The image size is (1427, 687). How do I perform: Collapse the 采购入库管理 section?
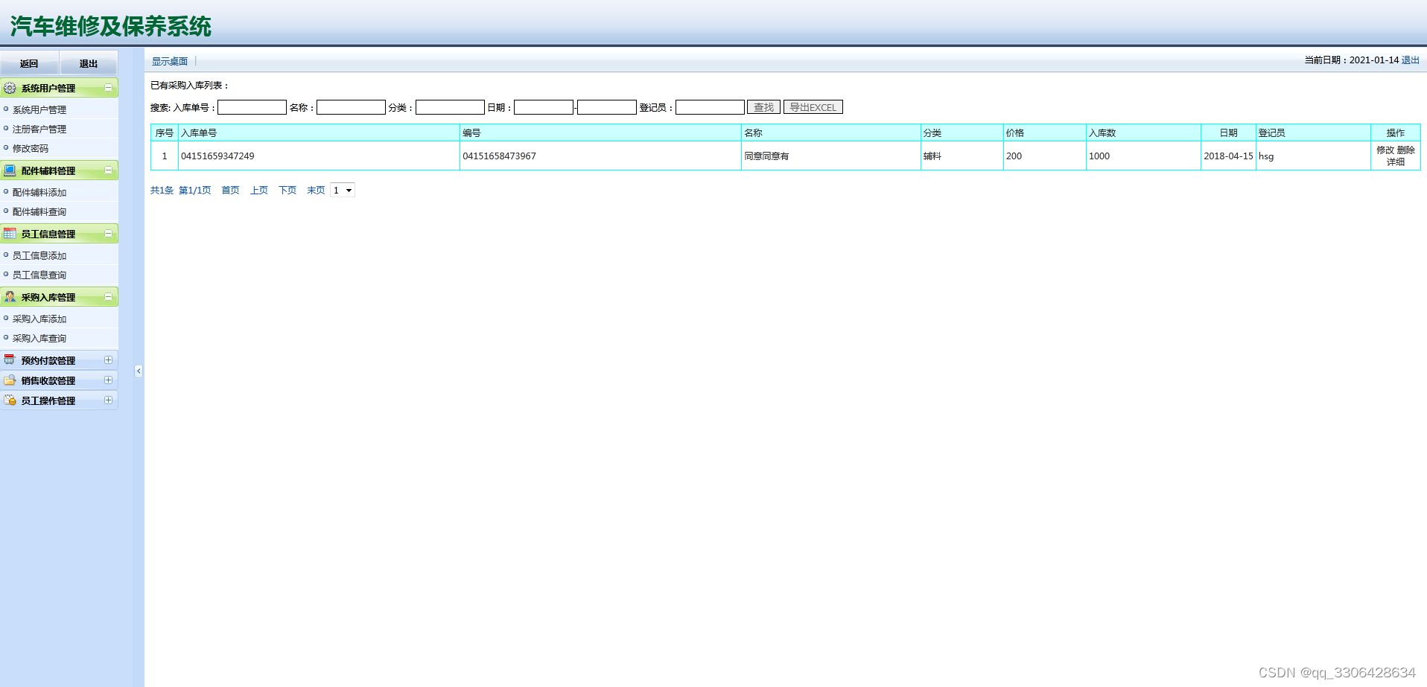[108, 297]
